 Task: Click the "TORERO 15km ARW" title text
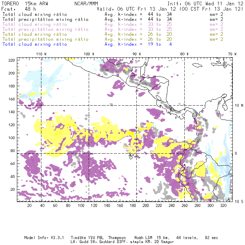coord(25,4)
